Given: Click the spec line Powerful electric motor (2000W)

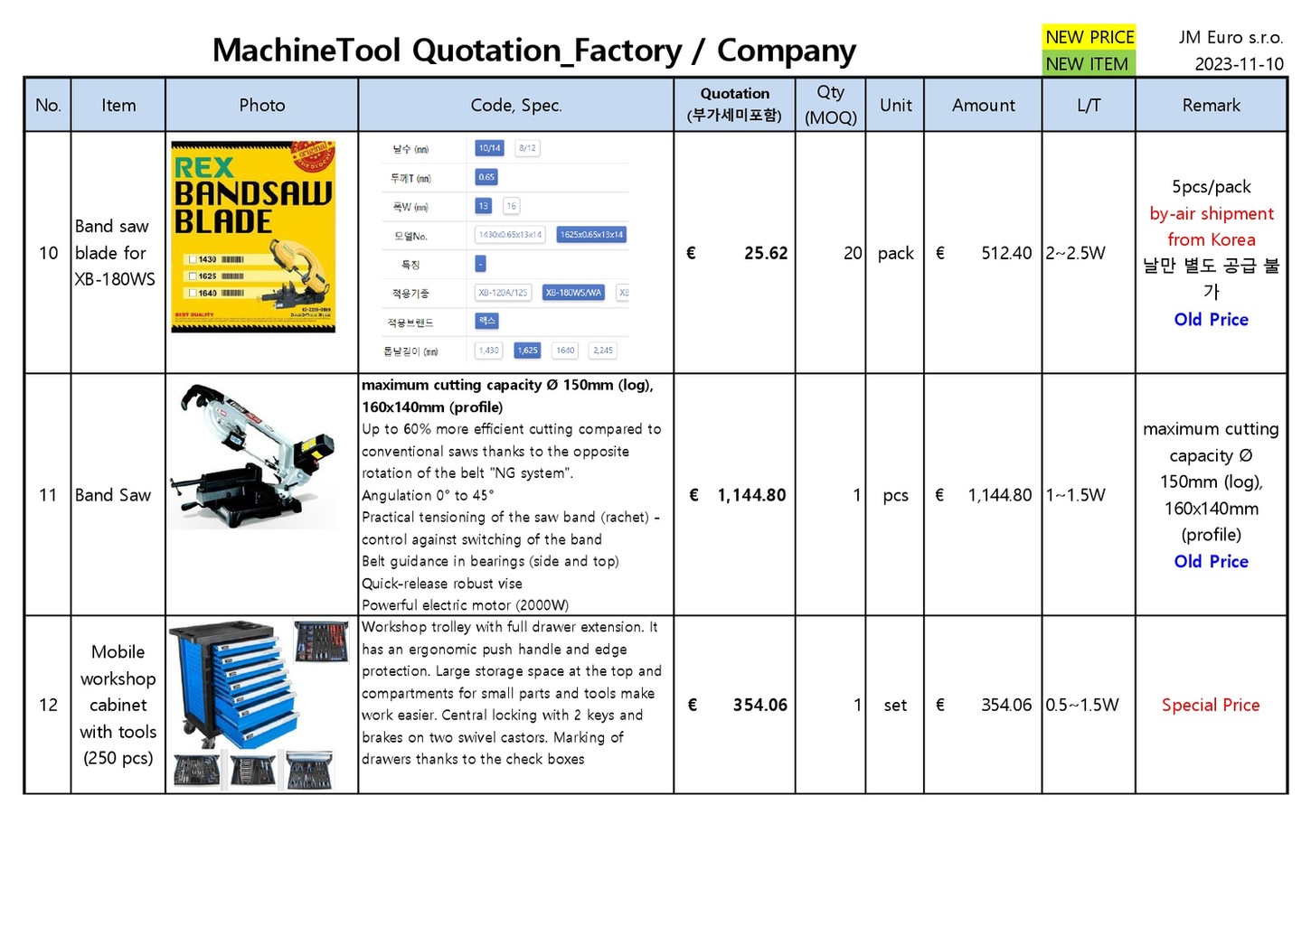Looking at the screenshot, I should point(465,605).
